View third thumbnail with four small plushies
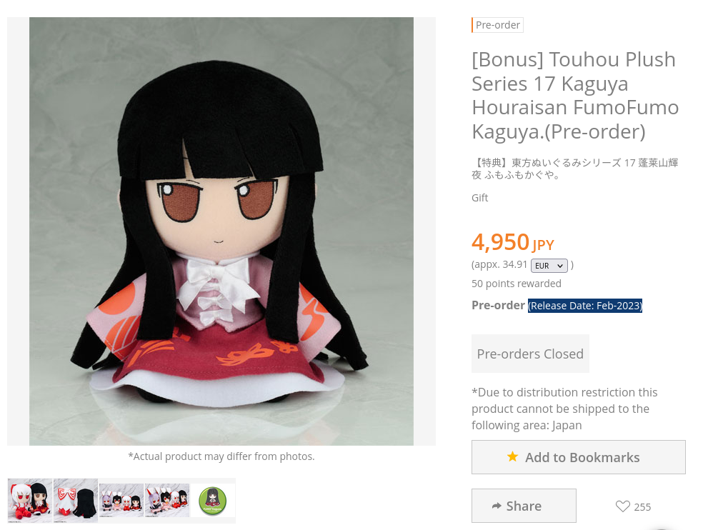The height and width of the screenshot is (530, 708). click(x=121, y=501)
